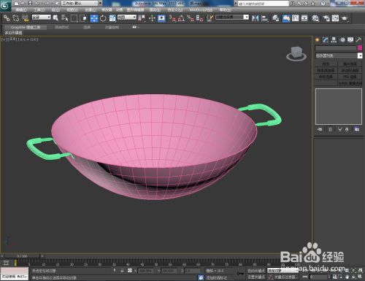
Task: Click the Auto Key button
Action: pos(256,271)
